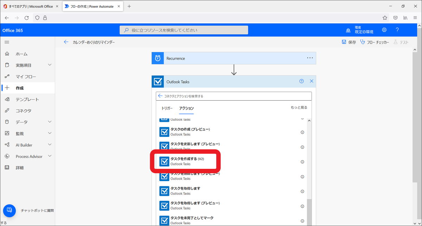Show info for タスクを削除します (プレビュー)

pyautogui.click(x=302, y=177)
